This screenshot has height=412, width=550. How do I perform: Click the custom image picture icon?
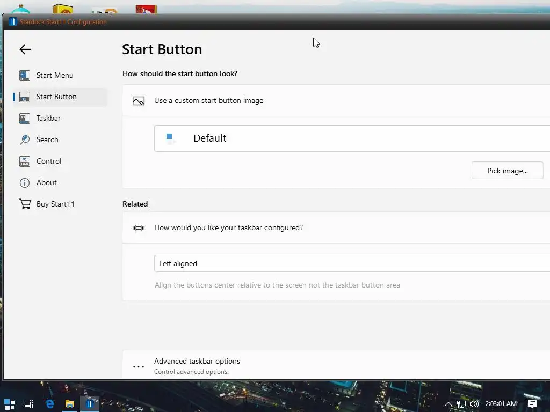tap(139, 101)
